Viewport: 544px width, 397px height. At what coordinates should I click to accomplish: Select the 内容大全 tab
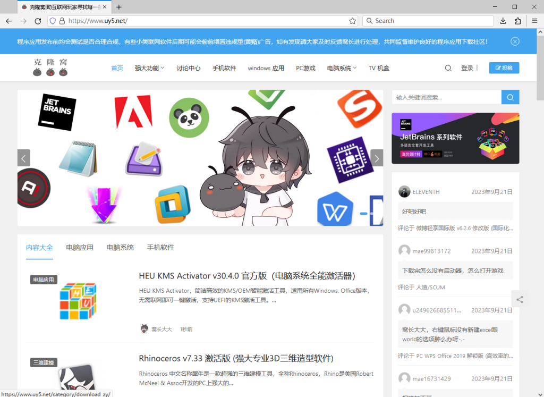pos(39,248)
